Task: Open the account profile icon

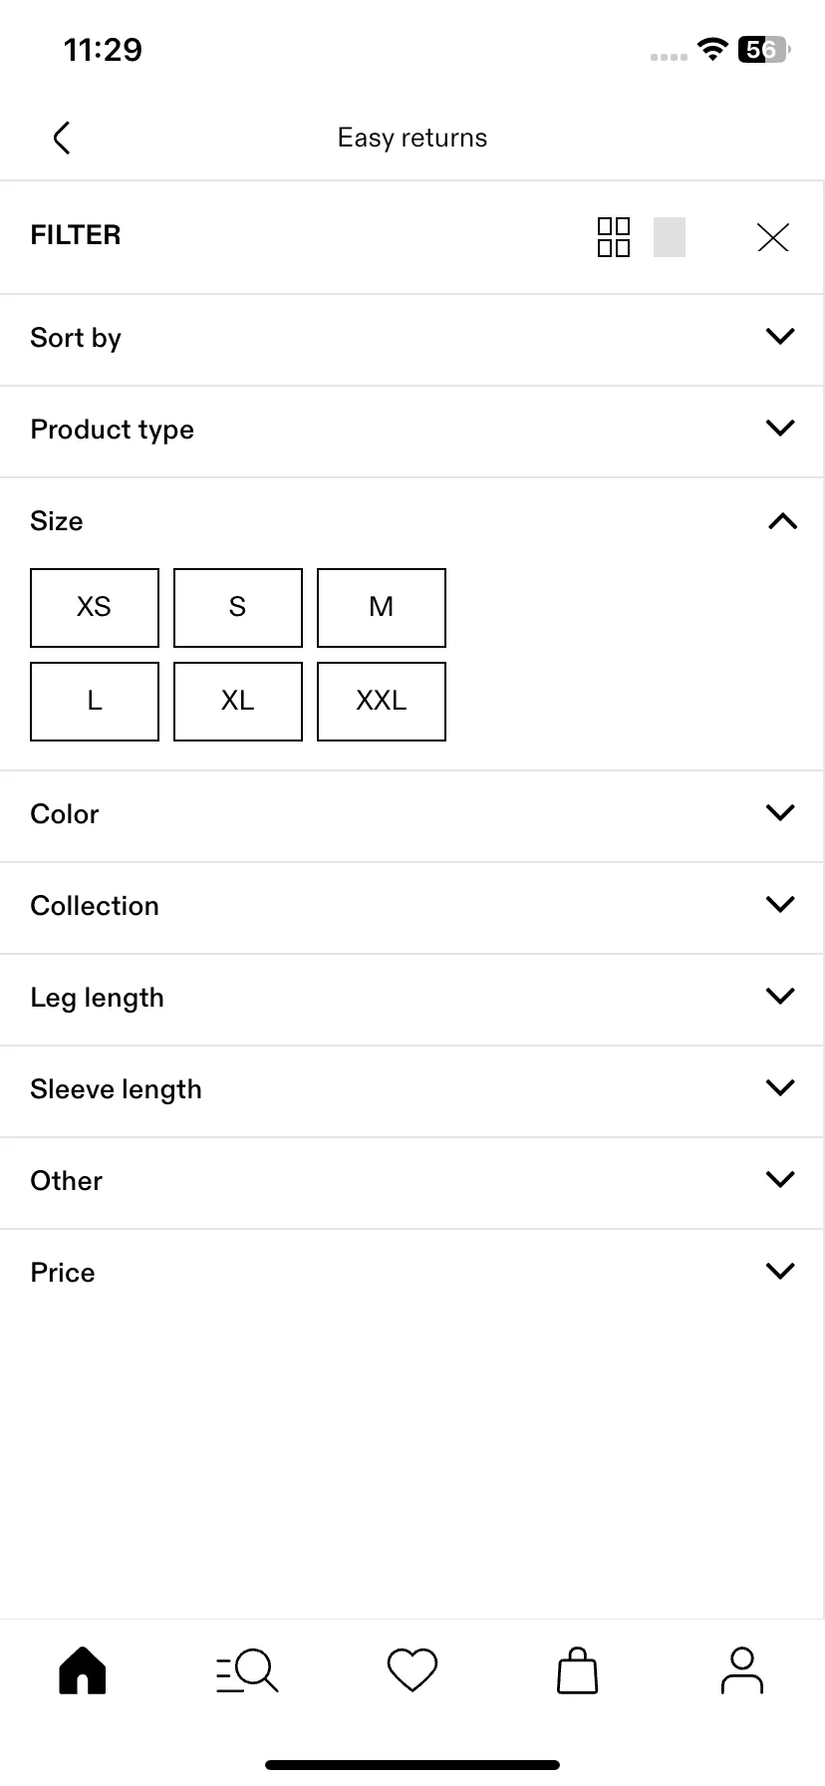Action: click(741, 1670)
